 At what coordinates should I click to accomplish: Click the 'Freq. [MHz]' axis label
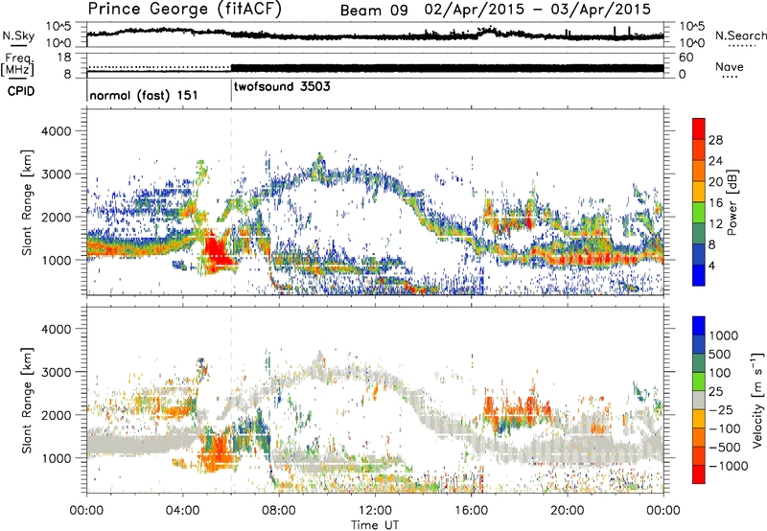18,64
